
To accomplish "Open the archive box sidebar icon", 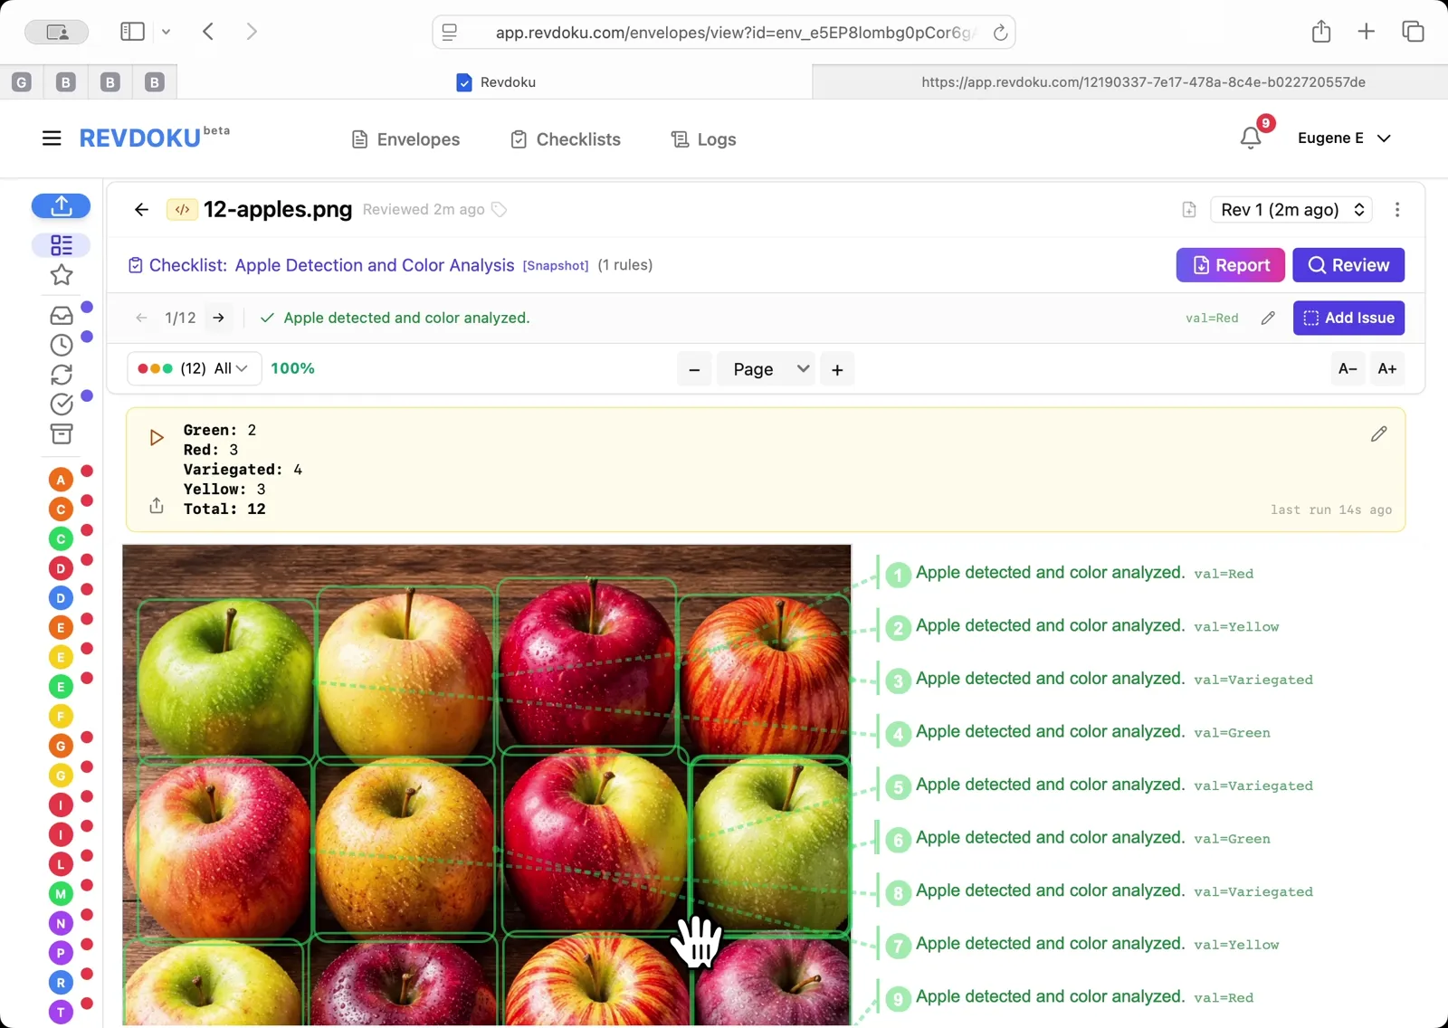I will click(x=61, y=434).
